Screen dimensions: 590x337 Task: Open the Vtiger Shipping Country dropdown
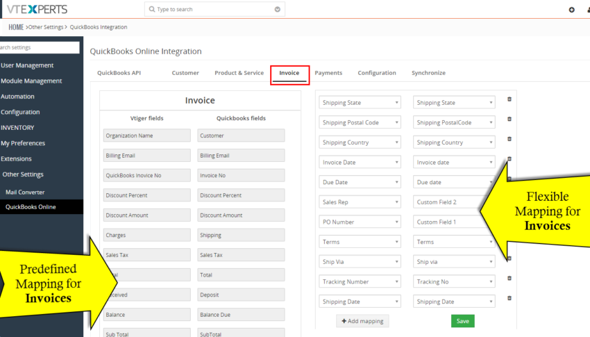(360, 142)
